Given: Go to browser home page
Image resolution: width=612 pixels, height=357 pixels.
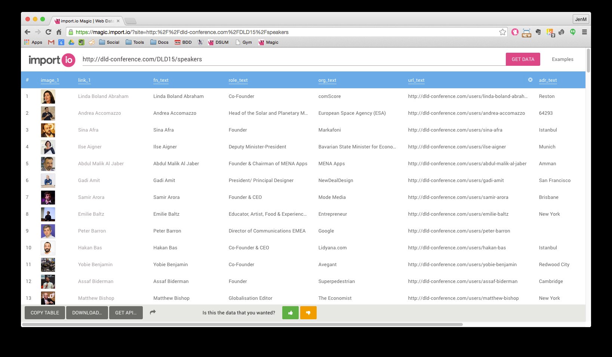Looking at the screenshot, I should pos(59,32).
